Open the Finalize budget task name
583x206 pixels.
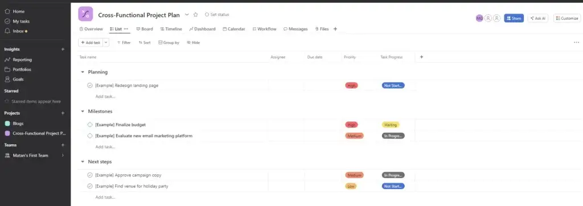coord(121,125)
